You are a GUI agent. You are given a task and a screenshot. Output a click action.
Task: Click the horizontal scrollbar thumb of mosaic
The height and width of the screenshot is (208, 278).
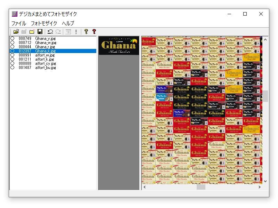pyautogui.click(x=201, y=187)
